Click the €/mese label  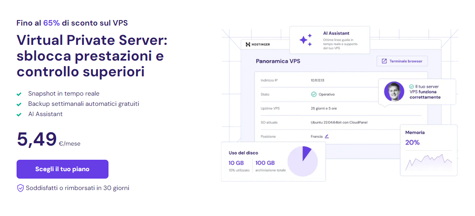(x=69, y=144)
